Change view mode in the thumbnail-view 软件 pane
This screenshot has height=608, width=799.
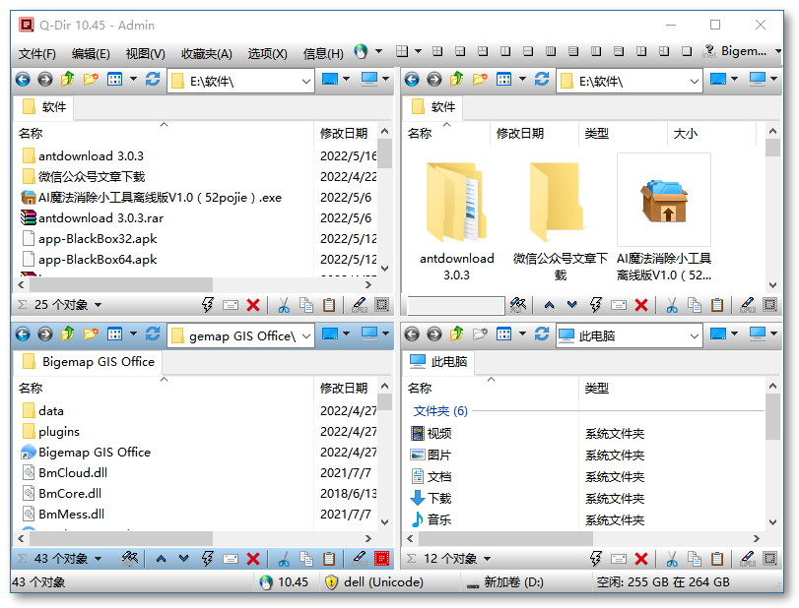(504, 80)
